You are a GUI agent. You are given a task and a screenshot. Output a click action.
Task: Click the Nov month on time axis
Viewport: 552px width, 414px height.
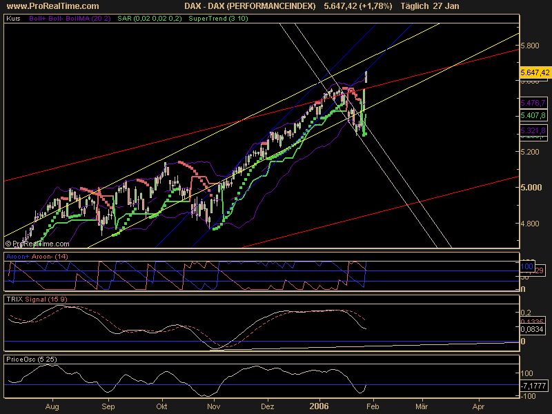tap(214, 406)
